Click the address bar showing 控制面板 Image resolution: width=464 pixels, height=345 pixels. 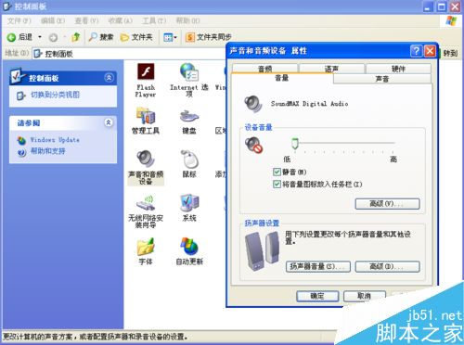tap(130, 54)
